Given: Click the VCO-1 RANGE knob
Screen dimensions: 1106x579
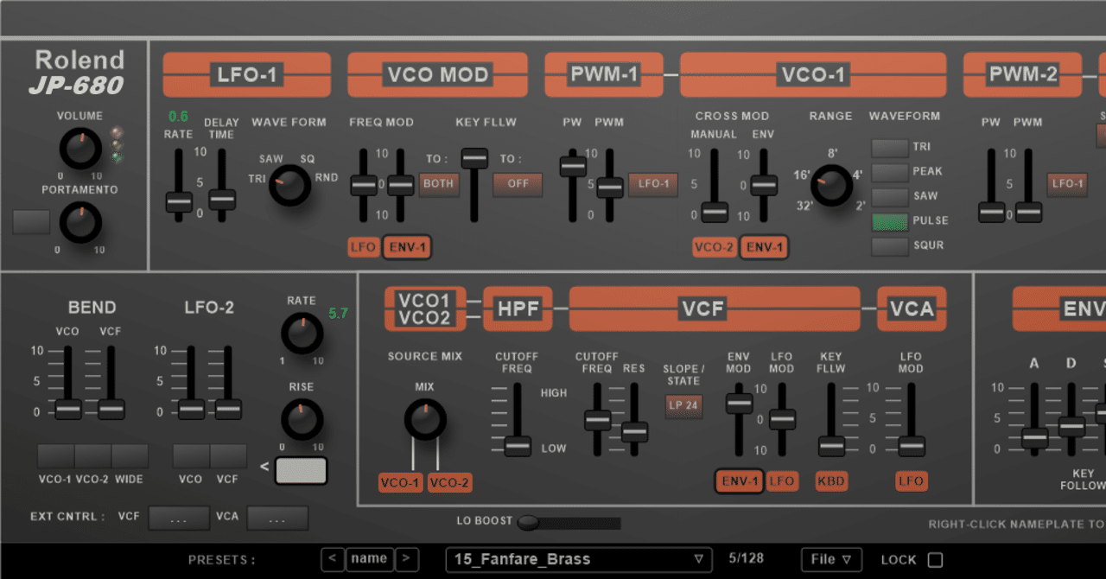Looking at the screenshot, I should pos(831,185).
